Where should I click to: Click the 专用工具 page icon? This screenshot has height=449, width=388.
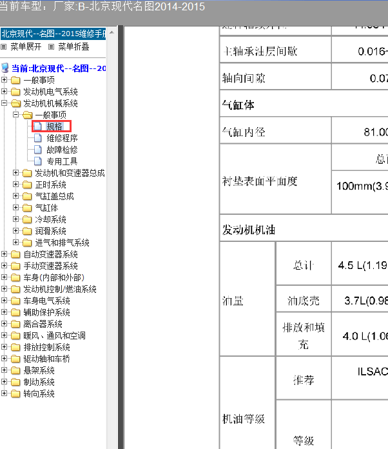pos(38,161)
